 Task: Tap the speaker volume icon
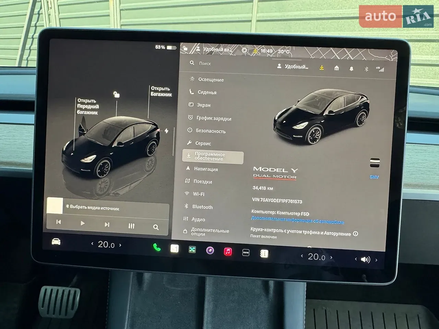pyautogui.click(x=366, y=259)
